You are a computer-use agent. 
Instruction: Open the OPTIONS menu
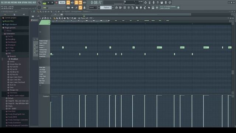pos(25,3)
